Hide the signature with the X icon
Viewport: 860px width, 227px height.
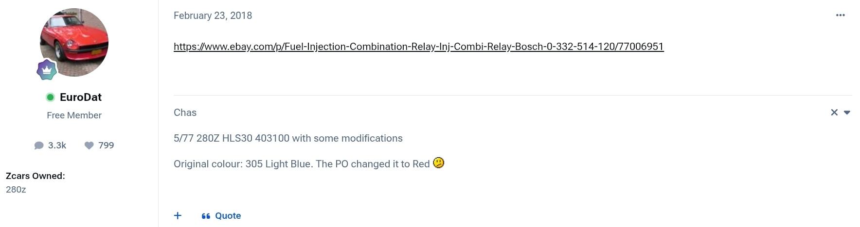pos(834,113)
